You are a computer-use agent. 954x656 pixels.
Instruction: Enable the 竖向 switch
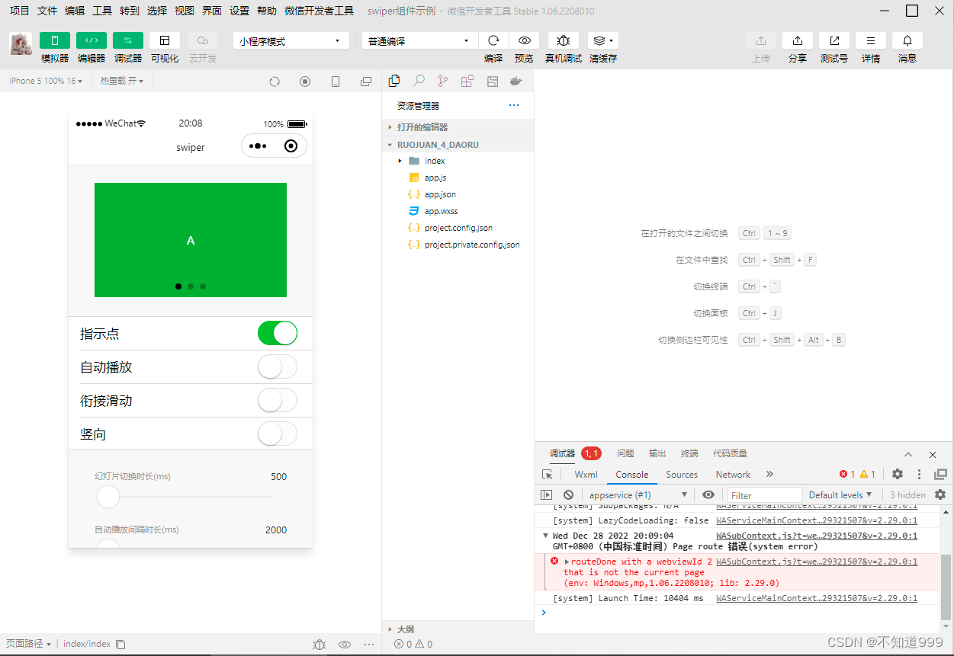click(278, 434)
